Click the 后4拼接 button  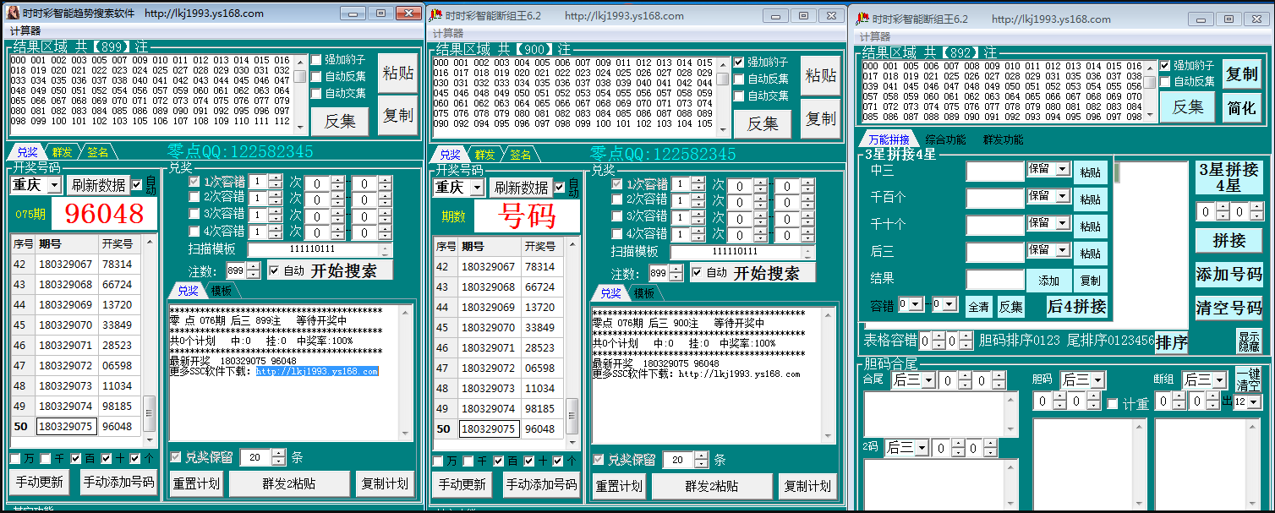1076,306
